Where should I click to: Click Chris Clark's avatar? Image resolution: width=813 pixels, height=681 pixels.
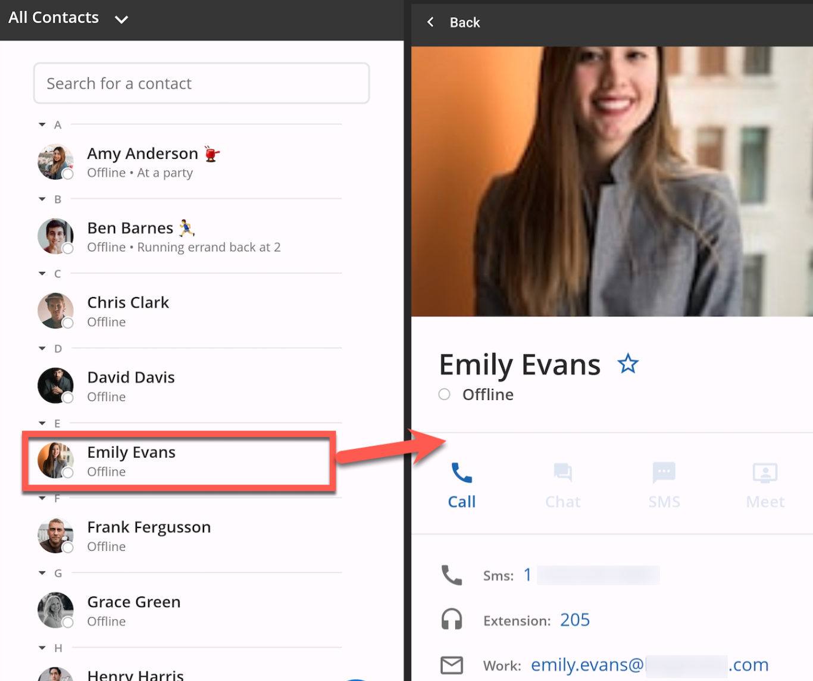click(55, 311)
